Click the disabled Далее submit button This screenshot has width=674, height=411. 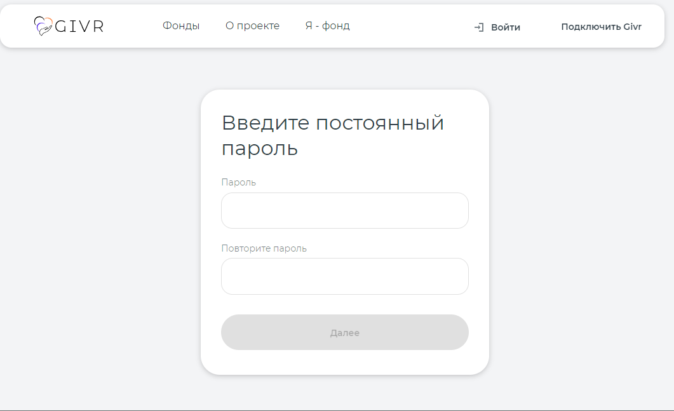point(344,332)
